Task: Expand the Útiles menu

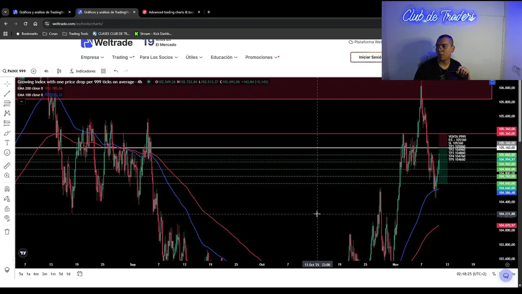Action: click(x=194, y=57)
